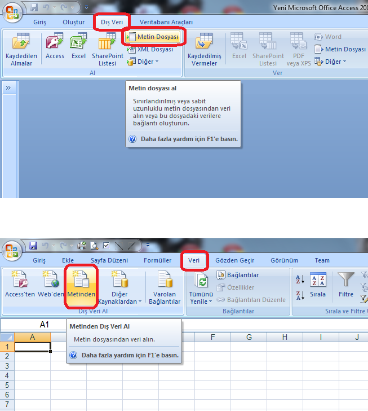This screenshot has width=368, height=411.
Task: Click the Bağlantılar button in Excel
Action: coord(238,275)
